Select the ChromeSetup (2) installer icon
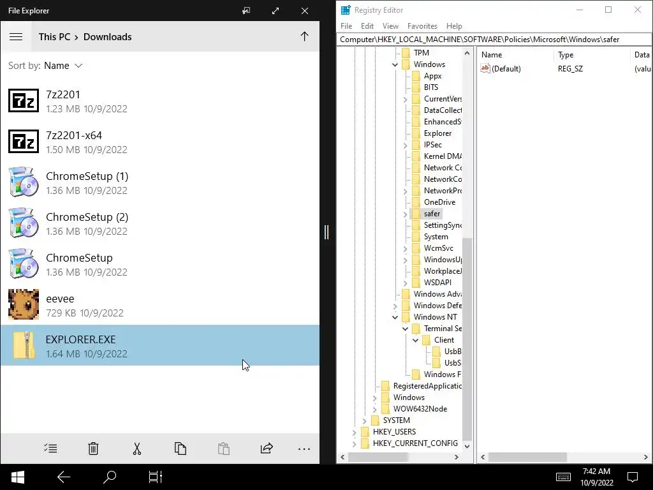 pos(24,223)
